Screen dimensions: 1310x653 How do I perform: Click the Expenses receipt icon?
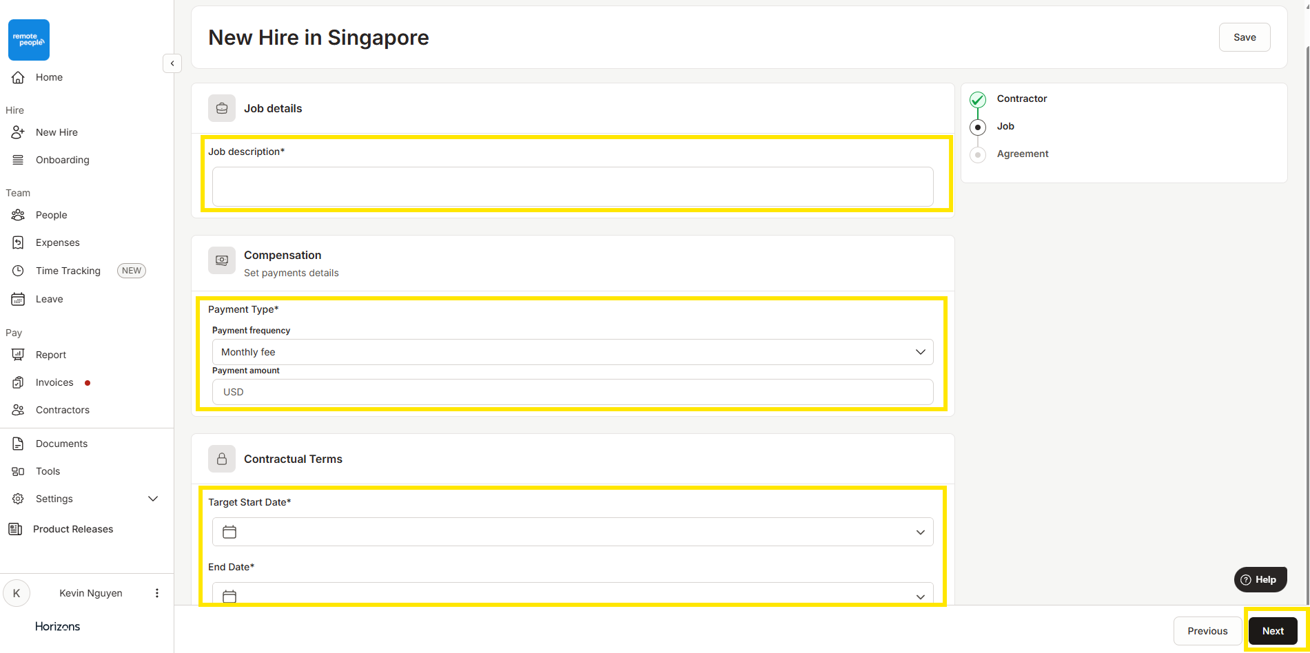(19, 242)
